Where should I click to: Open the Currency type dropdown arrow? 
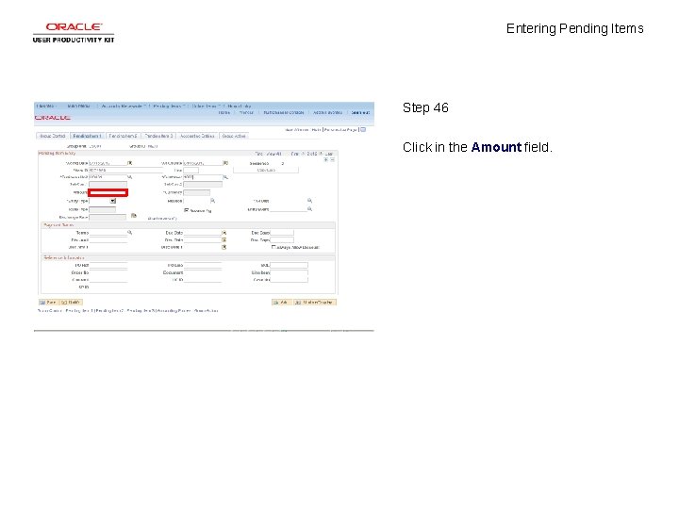pos(112,201)
